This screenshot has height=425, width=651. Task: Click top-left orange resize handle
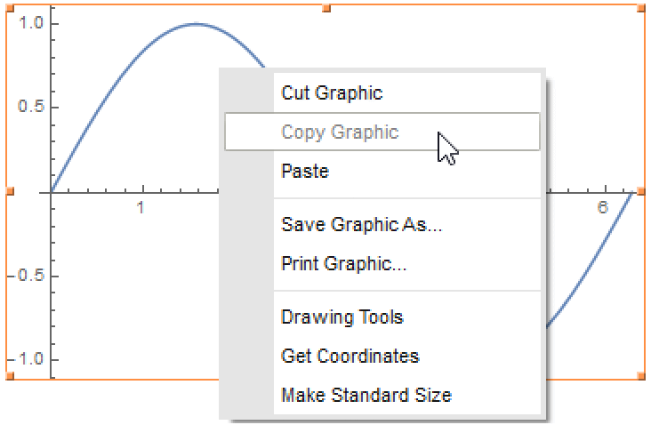coord(10,8)
